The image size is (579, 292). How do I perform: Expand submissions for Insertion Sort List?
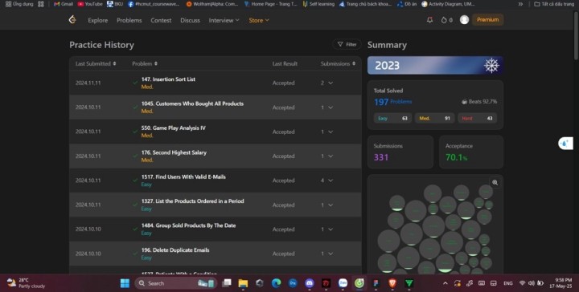331,83
